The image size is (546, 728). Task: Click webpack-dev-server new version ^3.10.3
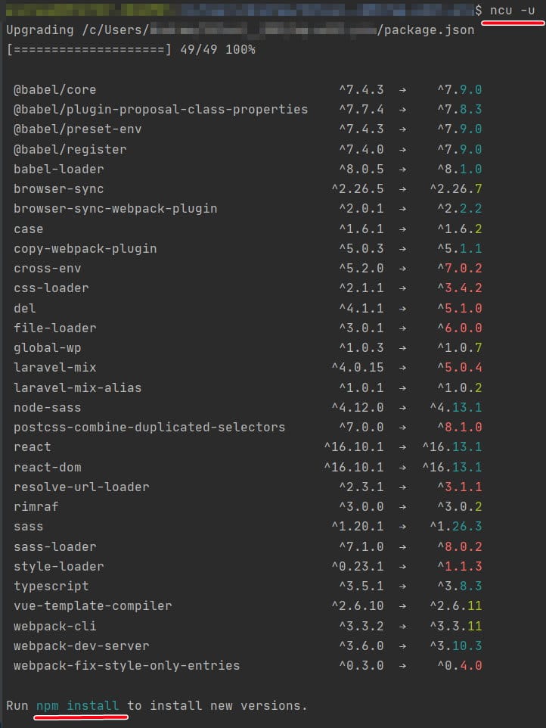coord(456,646)
